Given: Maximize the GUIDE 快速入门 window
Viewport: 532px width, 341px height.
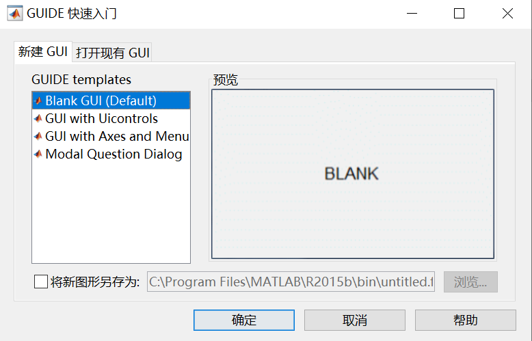Looking at the screenshot, I should pyautogui.click(x=459, y=14).
